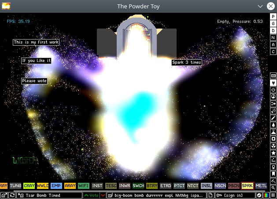Select the NTCT element
Screen dimensions: 277x199
(193, 186)
